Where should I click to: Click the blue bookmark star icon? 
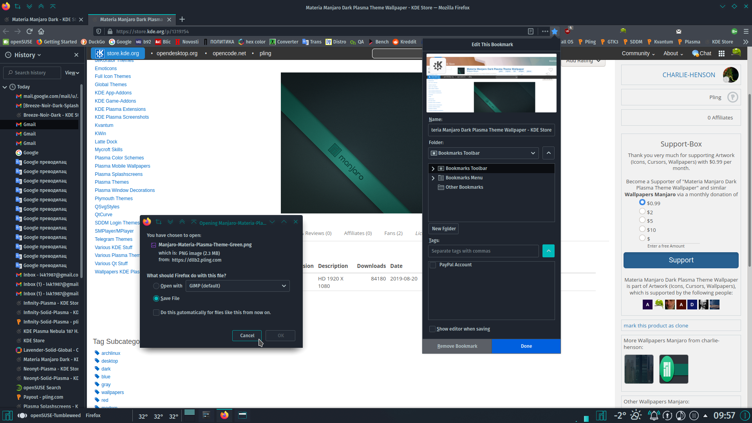pyautogui.click(x=555, y=31)
